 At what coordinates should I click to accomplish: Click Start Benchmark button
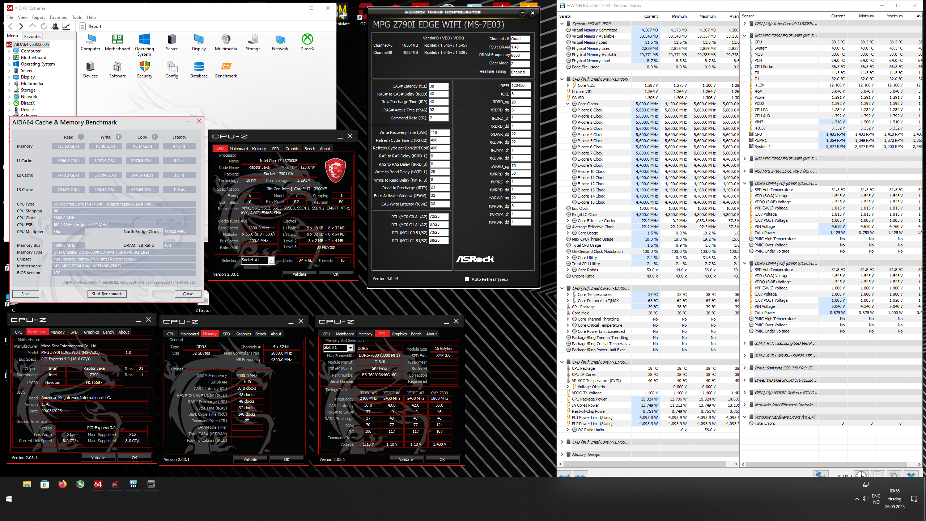click(107, 294)
